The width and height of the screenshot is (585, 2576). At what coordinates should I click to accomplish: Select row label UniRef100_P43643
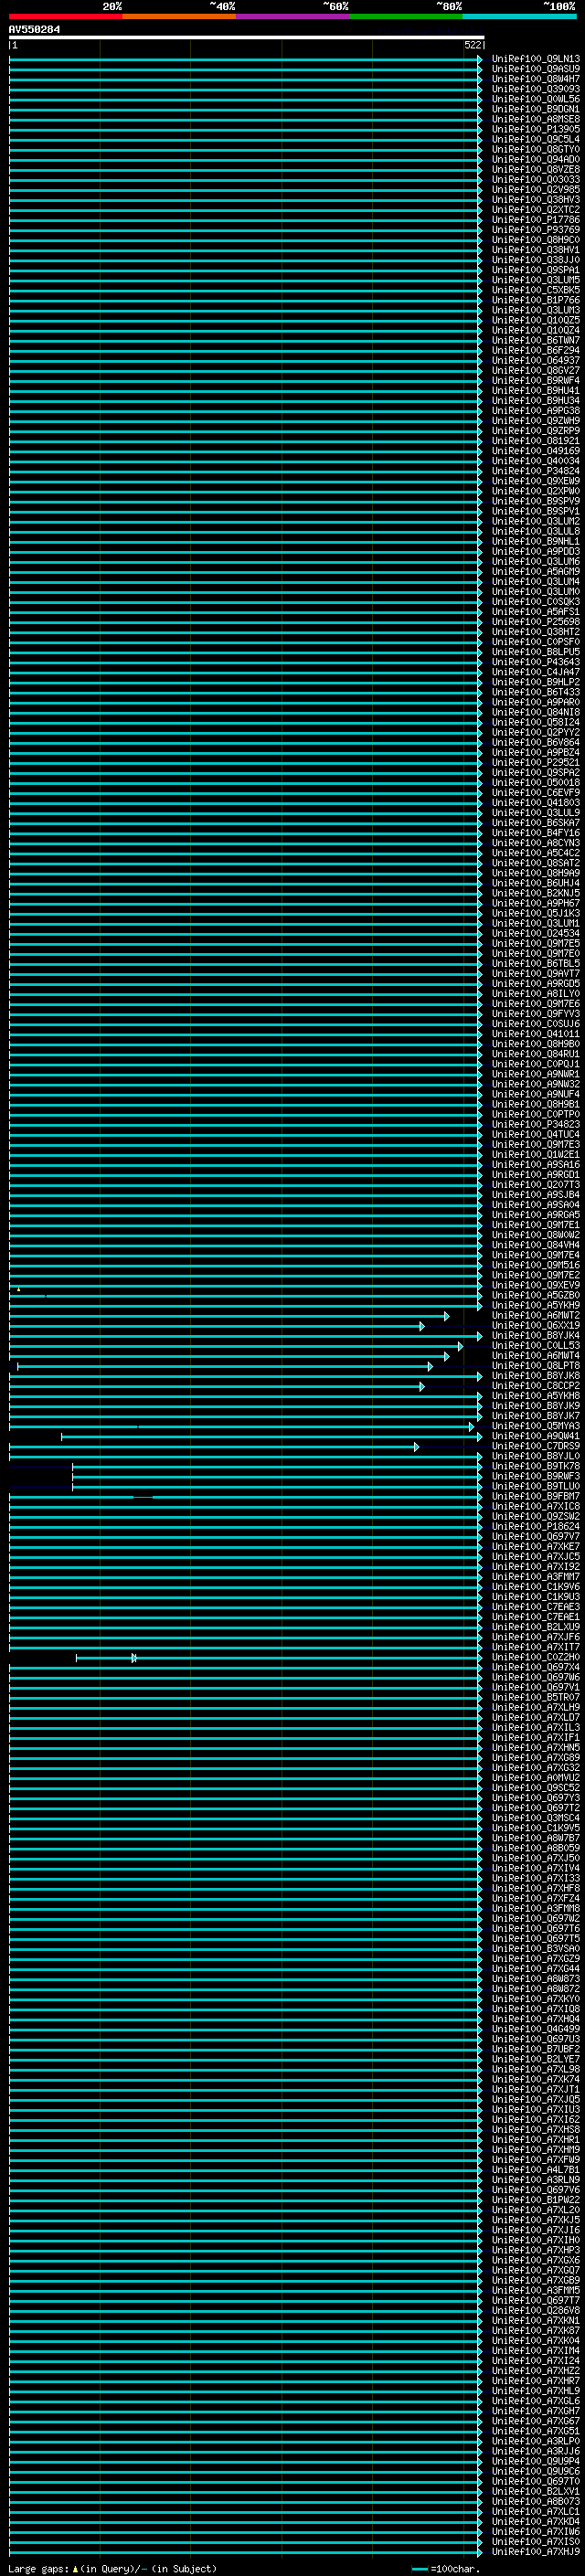point(535,662)
